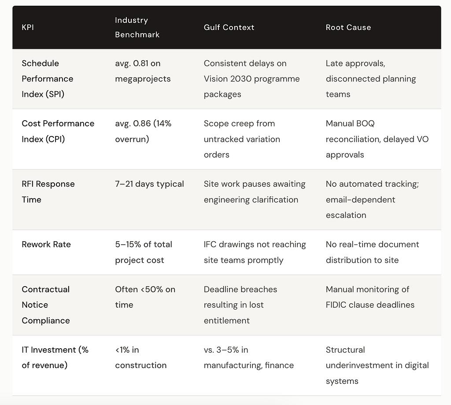Click the 'No real-time document distribution to site' cell

coord(372,252)
